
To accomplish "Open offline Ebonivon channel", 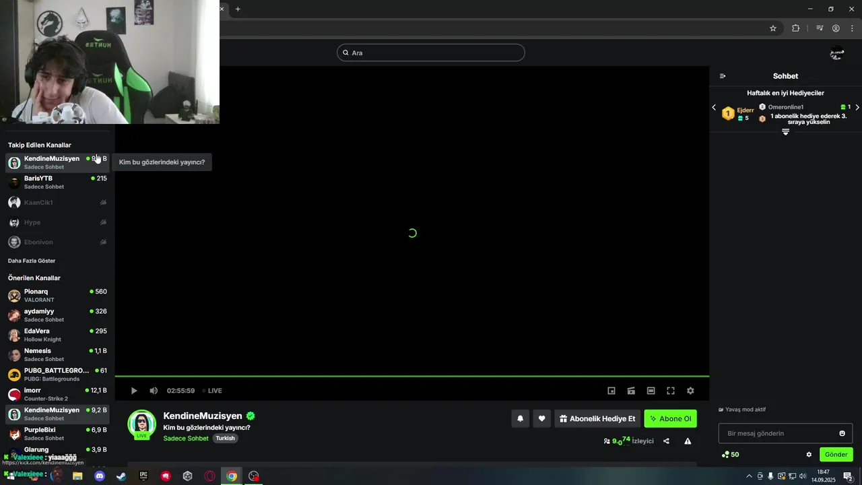I will [x=57, y=242].
